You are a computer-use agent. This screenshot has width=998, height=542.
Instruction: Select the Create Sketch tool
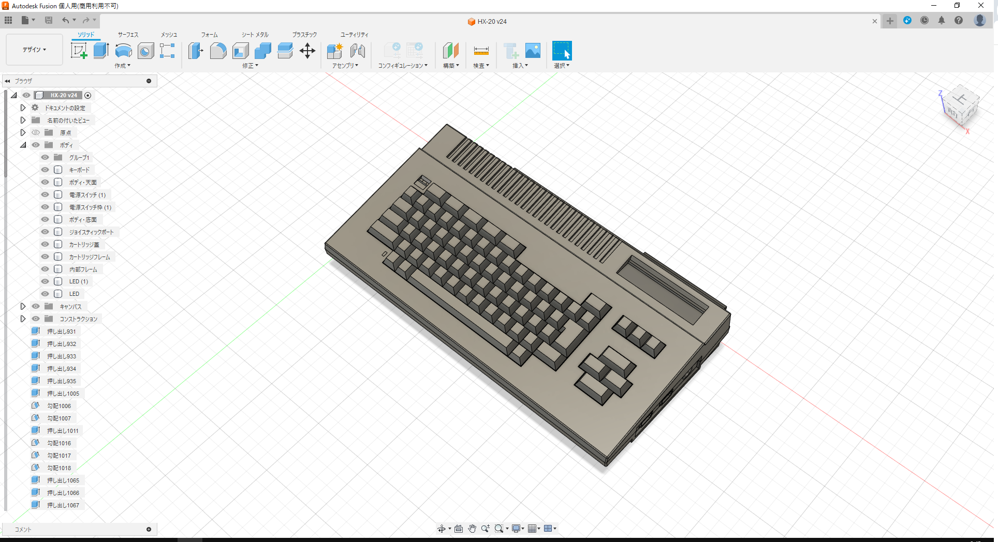point(79,50)
